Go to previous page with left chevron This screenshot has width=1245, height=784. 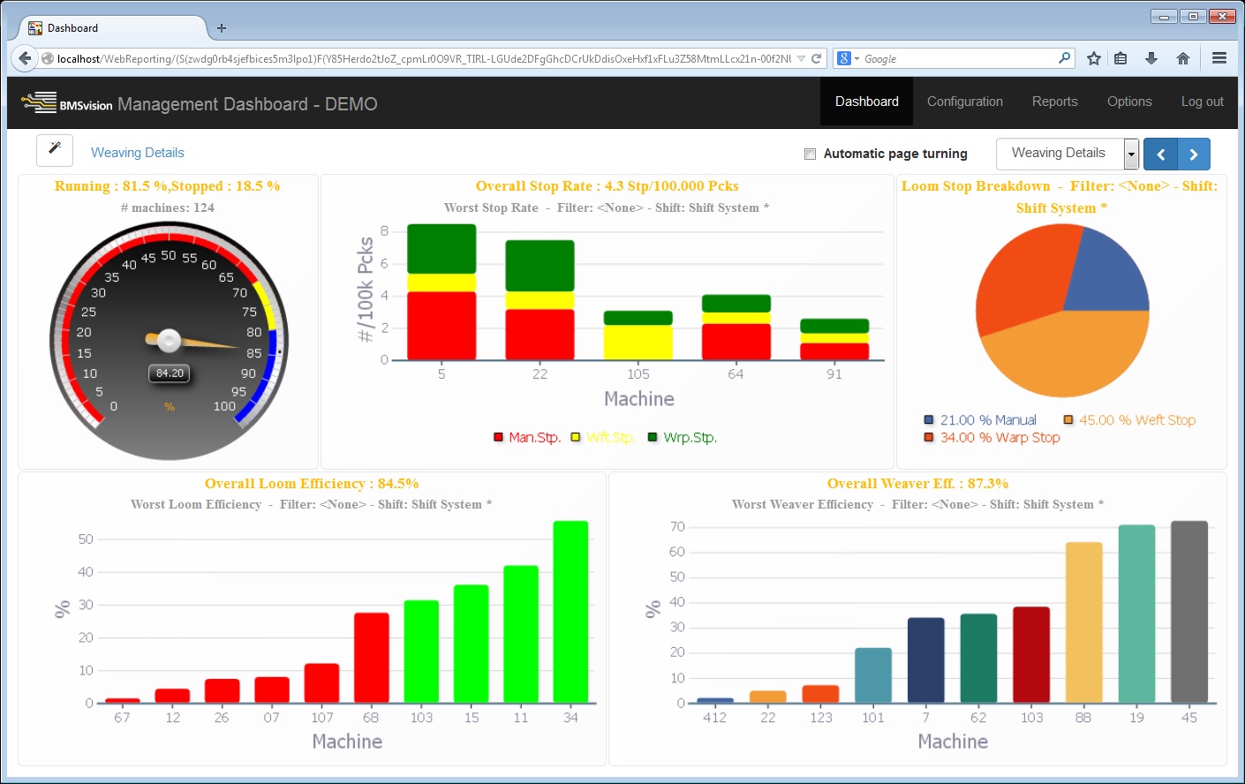coord(1160,155)
